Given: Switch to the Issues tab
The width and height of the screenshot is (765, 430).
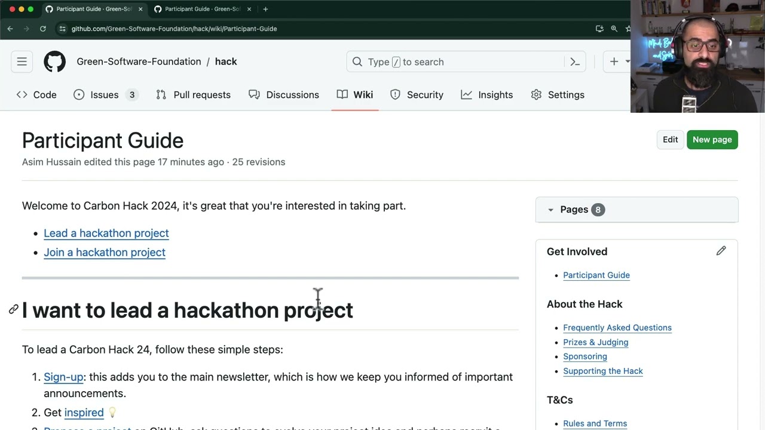Looking at the screenshot, I should [105, 95].
